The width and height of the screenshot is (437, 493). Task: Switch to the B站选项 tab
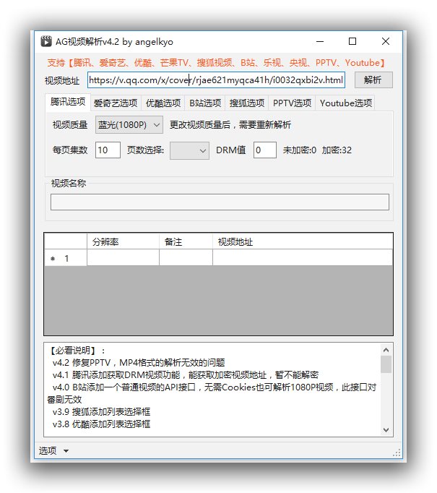click(205, 103)
